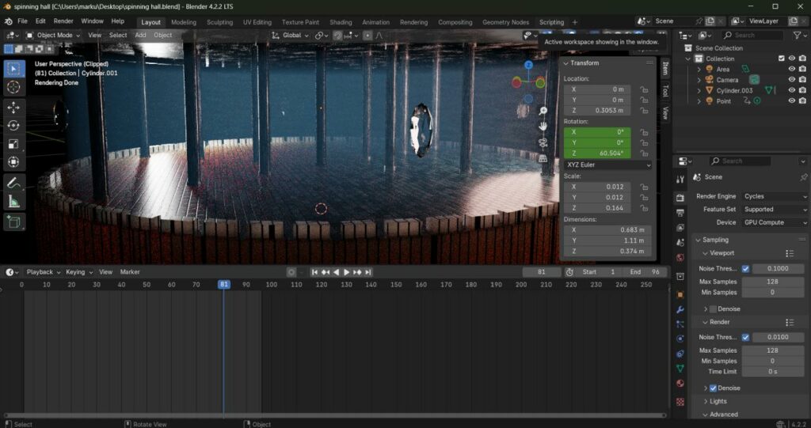Toggle the camera view icon

[543, 142]
